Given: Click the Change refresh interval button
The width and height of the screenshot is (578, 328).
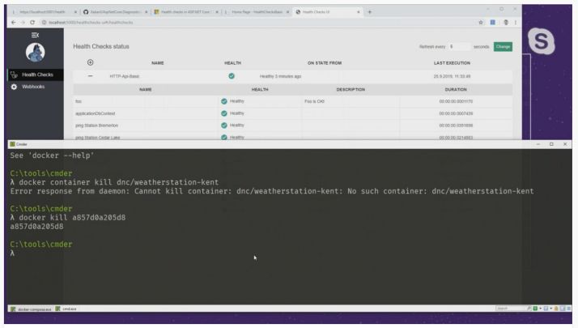Looking at the screenshot, I should [503, 46].
